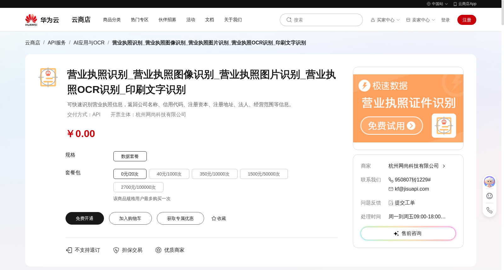Open the 伙伴招募 menu item

[167, 20]
